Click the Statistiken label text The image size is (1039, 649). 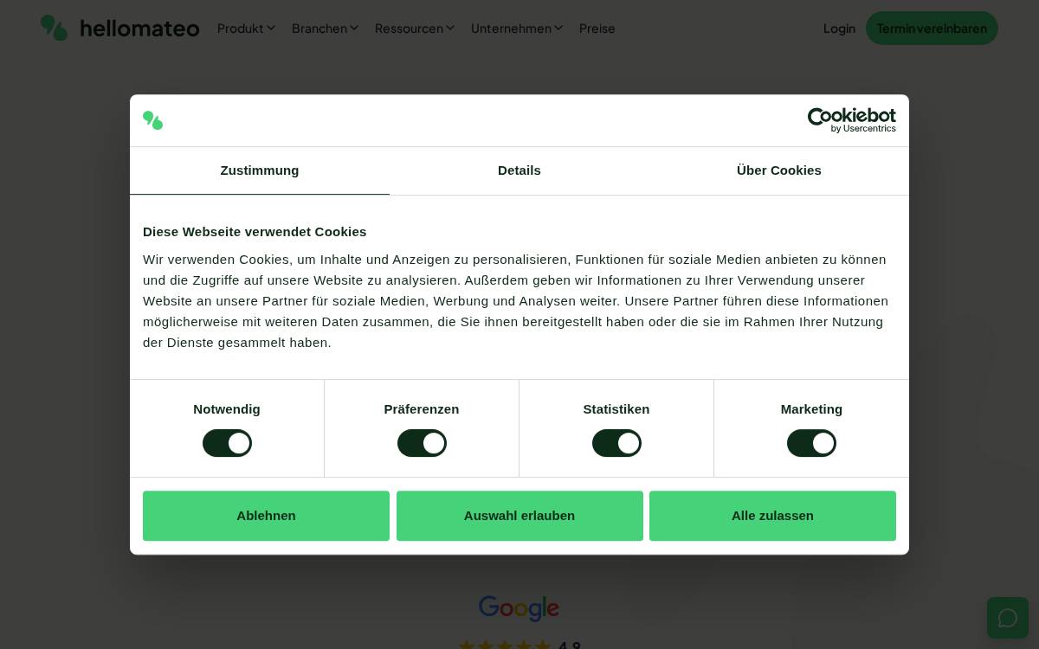(616, 409)
